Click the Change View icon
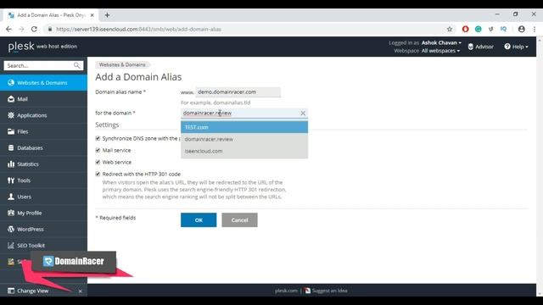Image resolution: width=543 pixels, height=305 pixels. click(x=11, y=291)
